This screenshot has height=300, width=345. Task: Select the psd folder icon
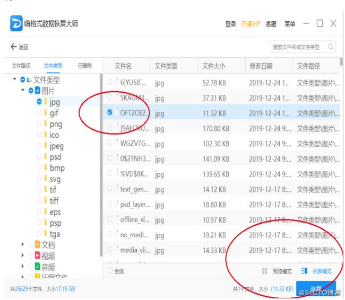coord(46,157)
